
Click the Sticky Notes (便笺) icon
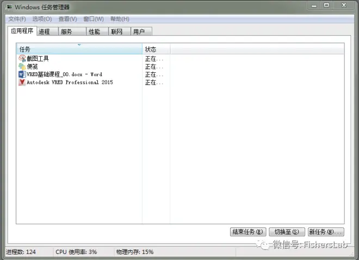click(x=22, y=66)
